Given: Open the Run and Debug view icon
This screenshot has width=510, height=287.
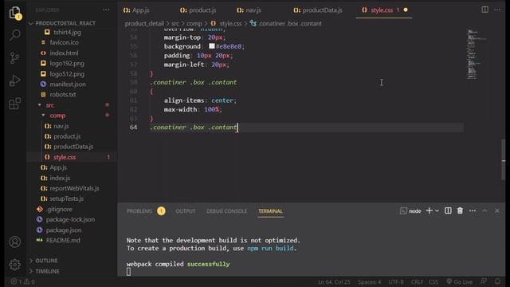Looking at the screenshot, I should tap(15, 81).
